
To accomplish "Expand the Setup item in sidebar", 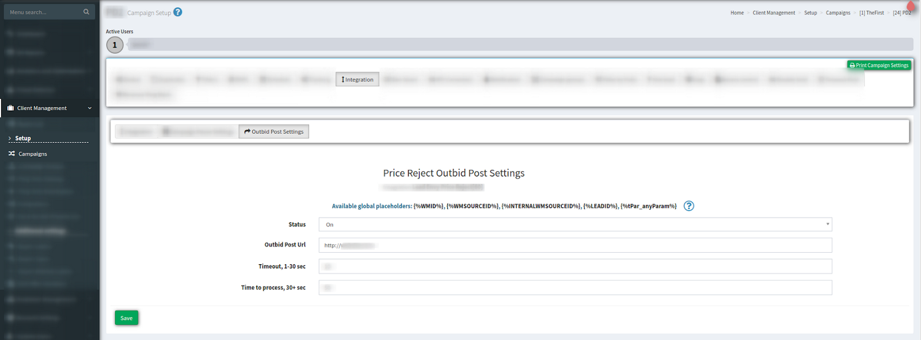I will pyautogui.click(x=22, y=138).
